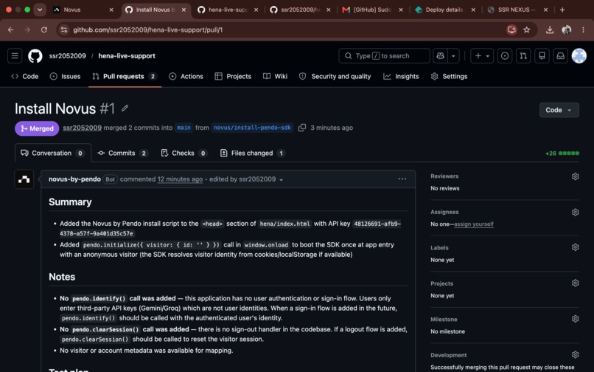Open the Repositories shortcut icon in header
Viewport: 594px width, 372px height.
tap(542, 56)
